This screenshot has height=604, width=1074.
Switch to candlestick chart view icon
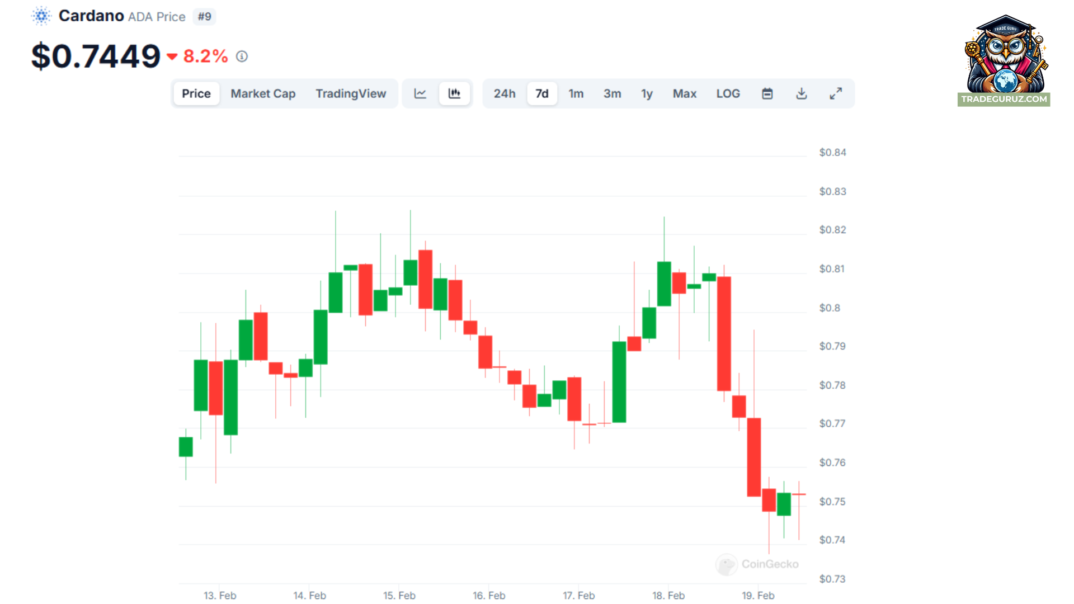coord(454,93)
